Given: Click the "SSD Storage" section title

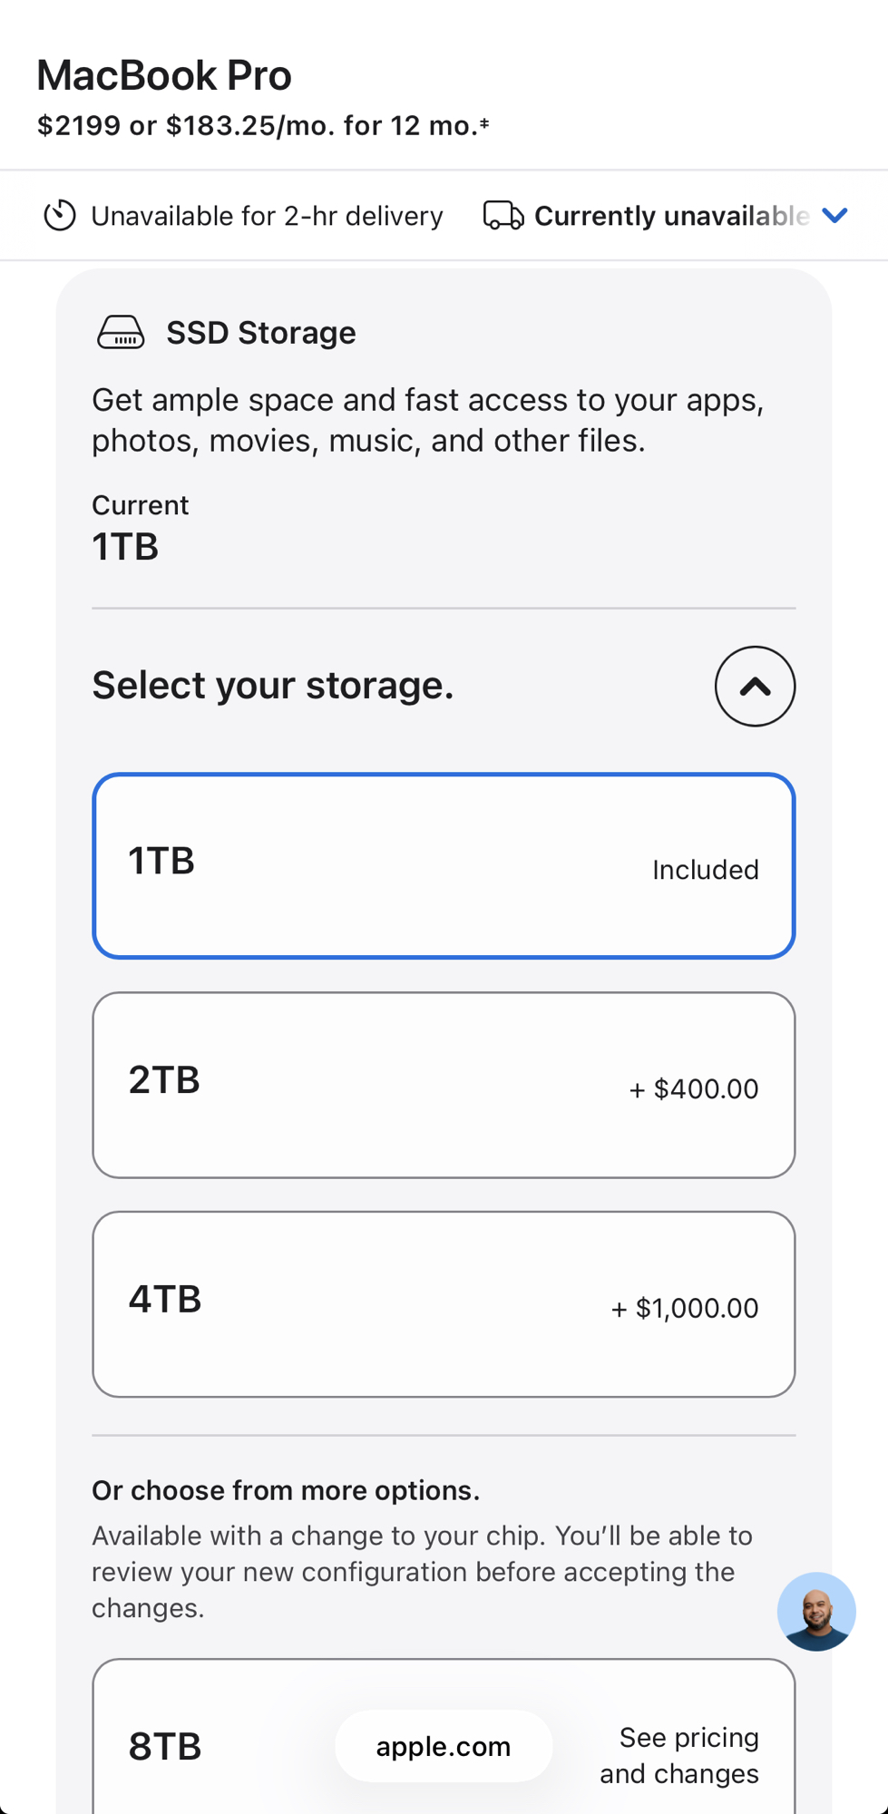Looking at the screenshot, I should pyautogui.click(x=260, y=333).
